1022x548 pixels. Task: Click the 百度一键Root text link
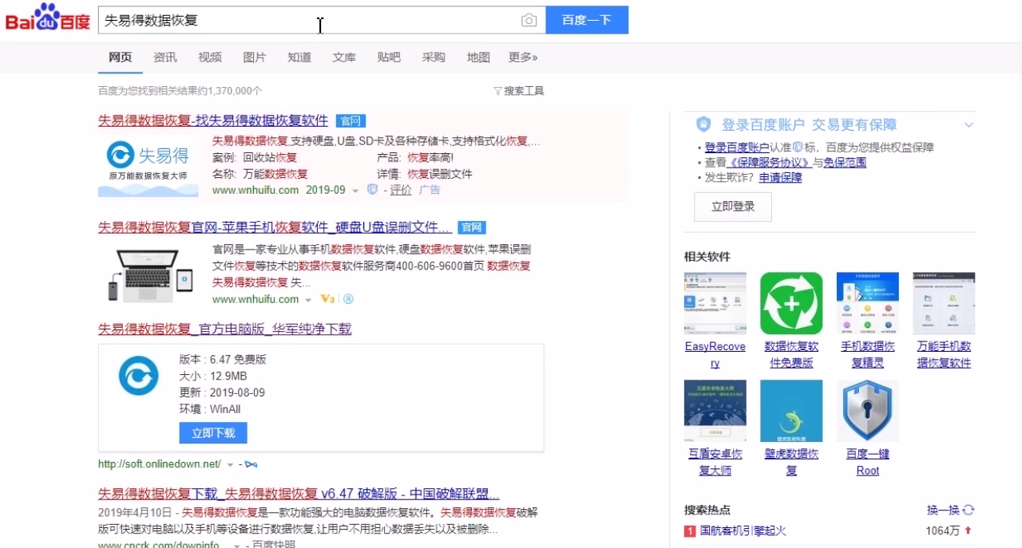pyautogui.click(x=868, y=463)
